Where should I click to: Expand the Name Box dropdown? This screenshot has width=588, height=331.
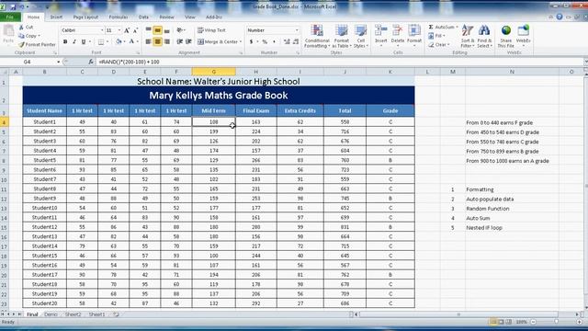coord(58,62)
